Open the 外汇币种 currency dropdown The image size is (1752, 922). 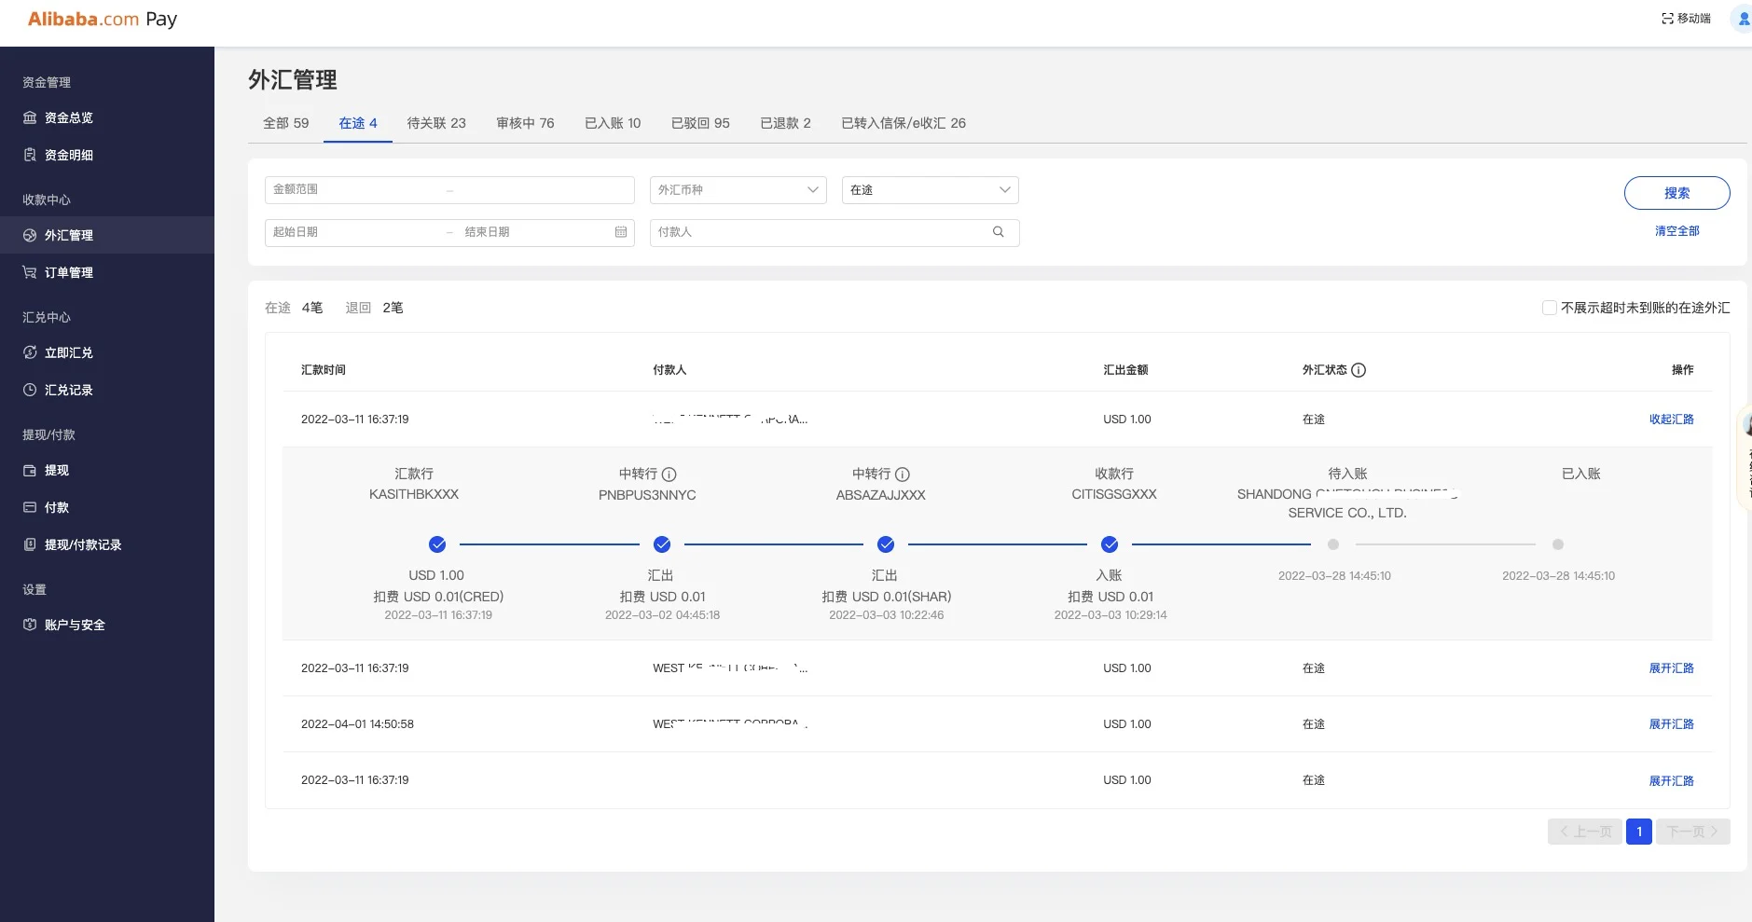738,190
